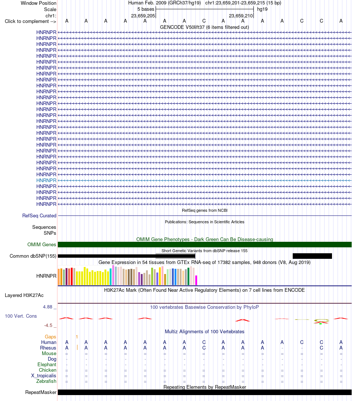Click the 23,659,205 position label
Screen dimensions: 352x401
point(143,16)
